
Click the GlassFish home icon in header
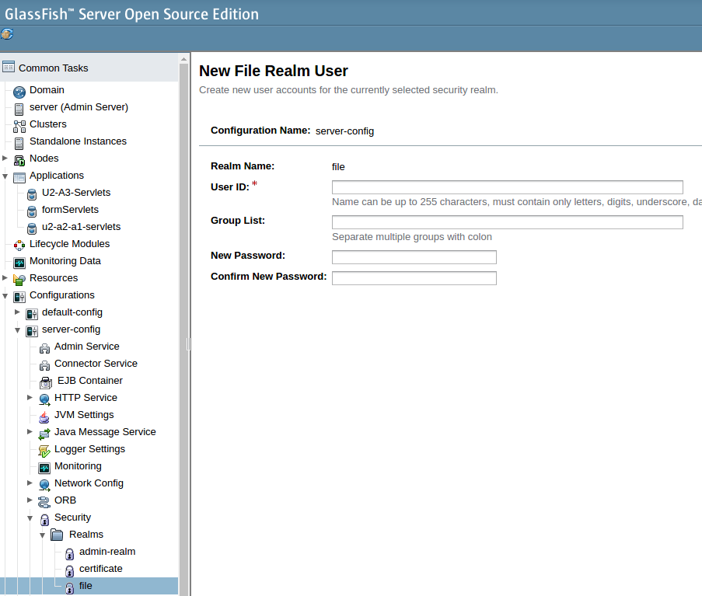(x=7, y=34)
